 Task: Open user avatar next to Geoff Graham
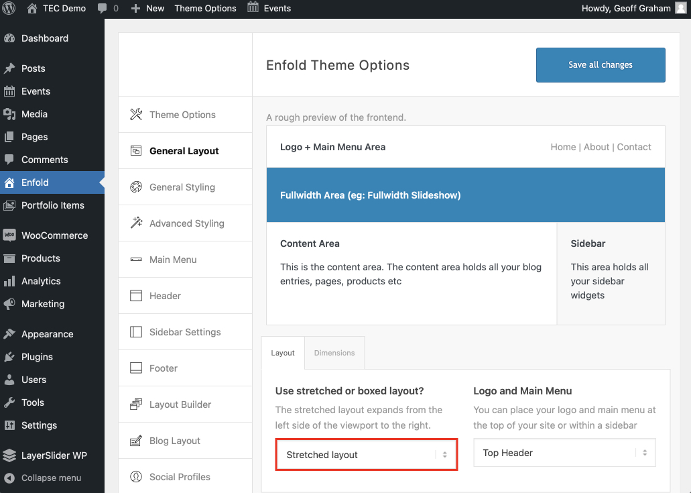[x=681, y=8]
